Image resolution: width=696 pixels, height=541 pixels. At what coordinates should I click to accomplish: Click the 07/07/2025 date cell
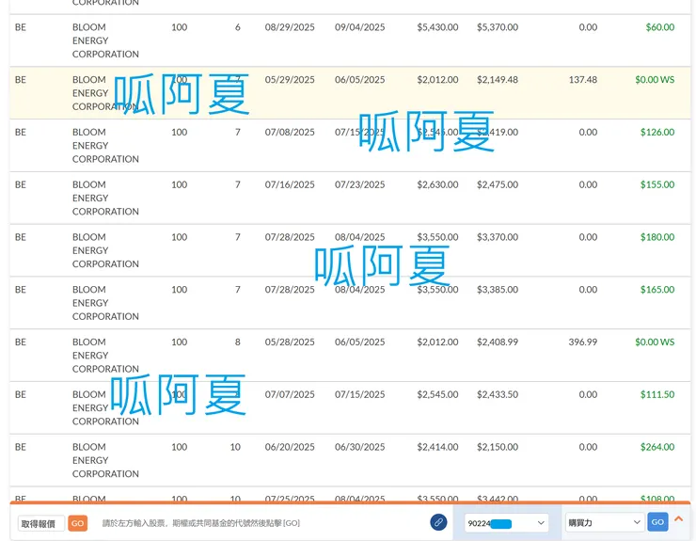[x=290, y=394]
